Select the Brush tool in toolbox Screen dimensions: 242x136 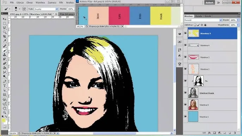click(x=5, y=50)
